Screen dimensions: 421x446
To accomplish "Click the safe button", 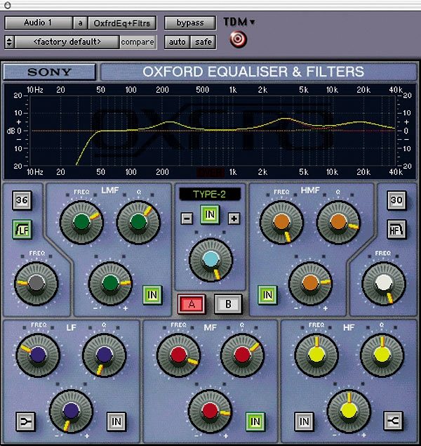I will point(203,42).
